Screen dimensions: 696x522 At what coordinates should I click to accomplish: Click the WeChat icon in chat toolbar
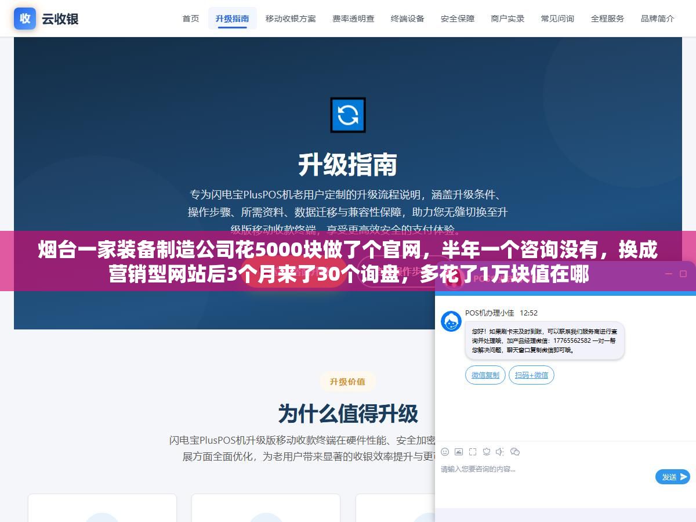[x=515, y=452]
